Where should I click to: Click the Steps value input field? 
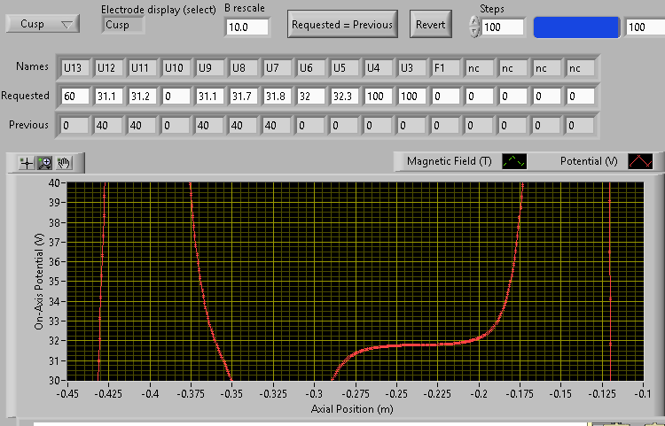[x=504, y=27]
